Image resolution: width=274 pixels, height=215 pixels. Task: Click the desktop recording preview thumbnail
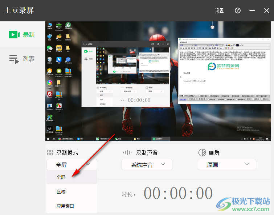(158, 81)
